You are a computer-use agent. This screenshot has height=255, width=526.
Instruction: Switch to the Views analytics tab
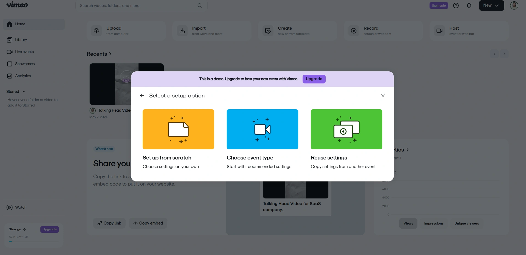pyautogui.click(x=408, y=223)
